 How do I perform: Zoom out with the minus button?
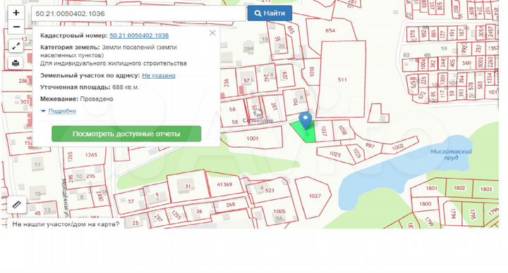pyautogui.click(x=16, y=27)
